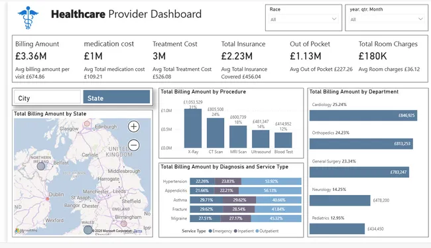Image resolution: width=431 pixels, height=248 pixels.
Task: Click 'Total Billing Amount by State' title
Action: (50, 113)
